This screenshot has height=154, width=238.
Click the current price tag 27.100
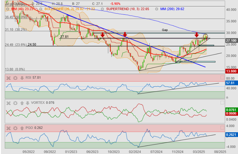(x=231, y=40)
